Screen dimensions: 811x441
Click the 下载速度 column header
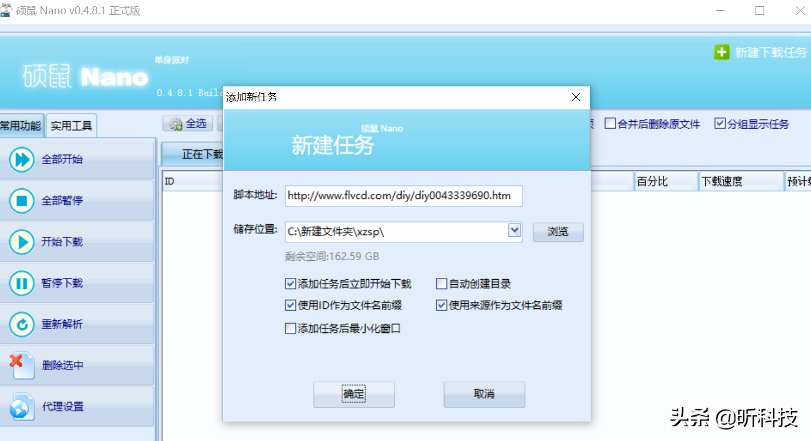point(741,181)
